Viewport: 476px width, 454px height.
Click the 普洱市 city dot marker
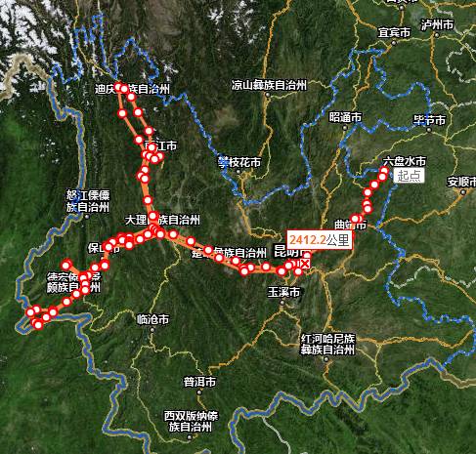(199, 392)
